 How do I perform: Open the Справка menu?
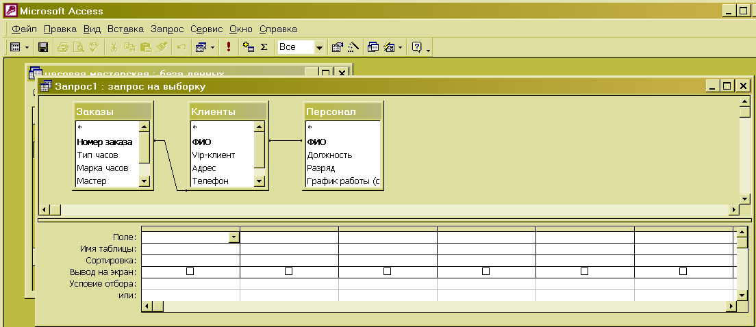tap(278, 29)
